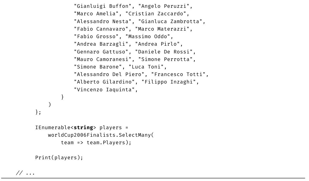
Task: Place cursor on "Marco Amelia"
Action: (96, 14)
